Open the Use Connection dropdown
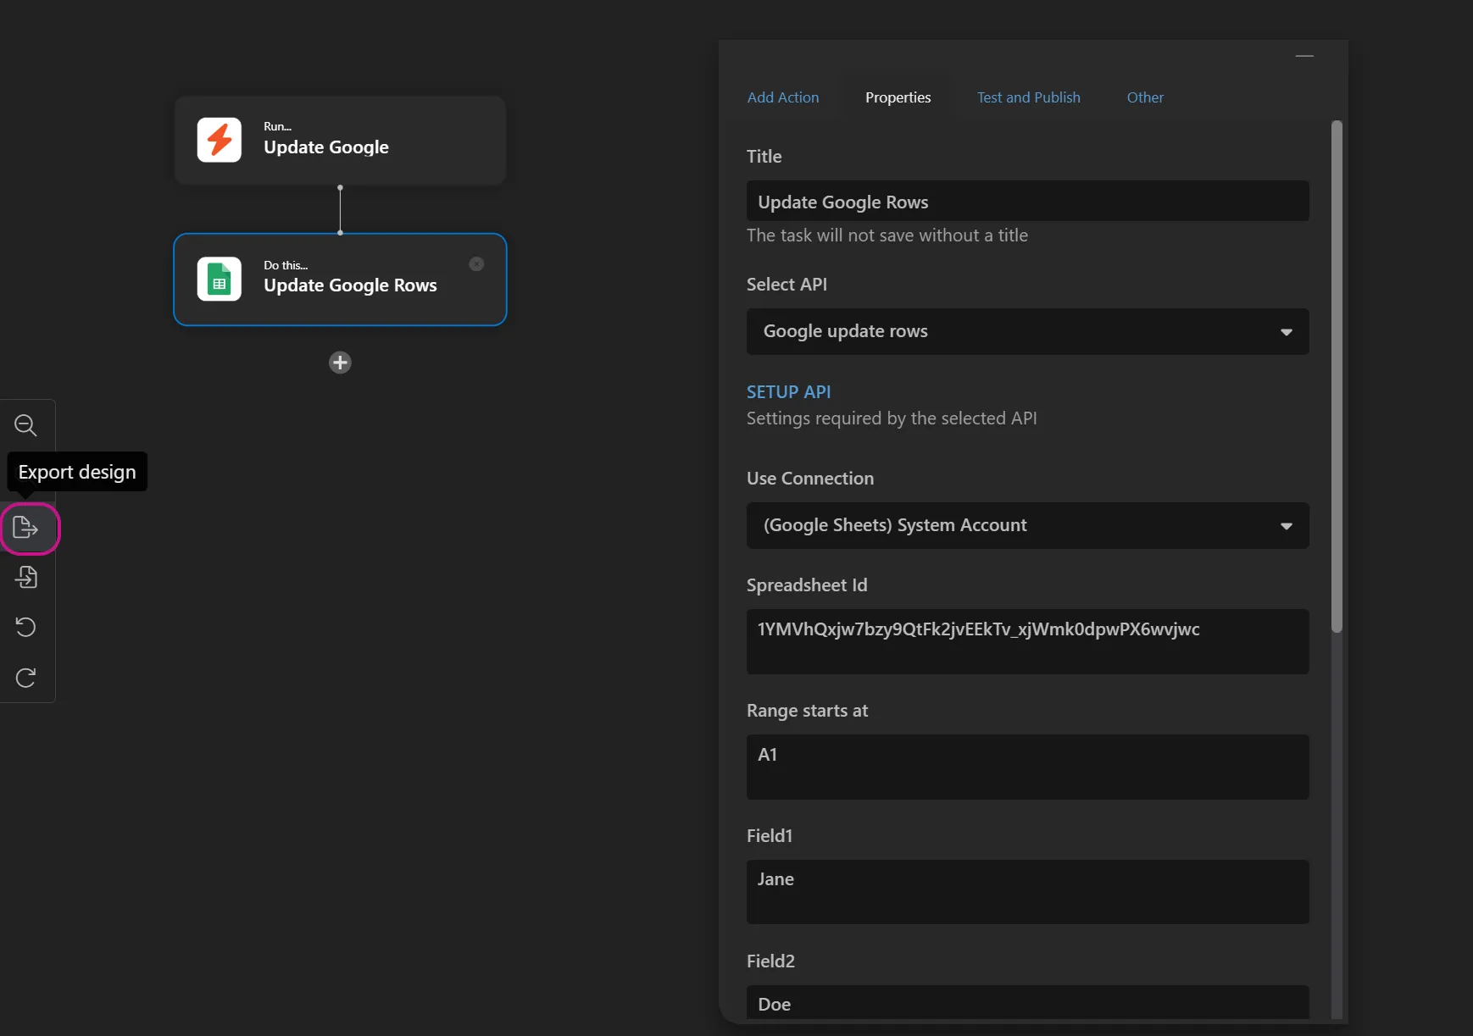The width and height of the screenshot is (1473, 1036). point(1027,525)
